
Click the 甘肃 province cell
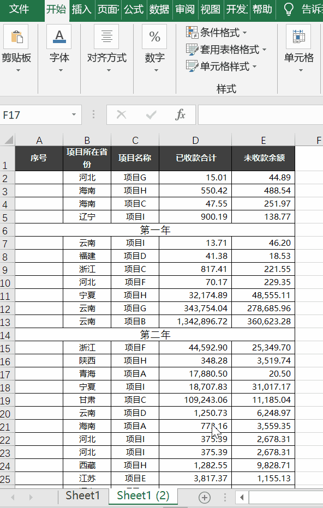[87, 400]
